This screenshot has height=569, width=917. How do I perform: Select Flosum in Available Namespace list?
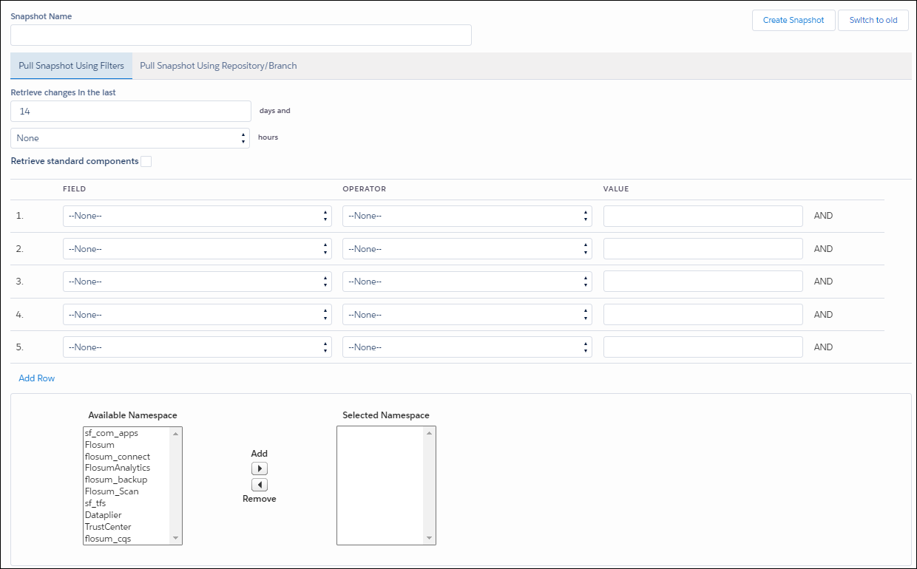[x=126, y=445]
